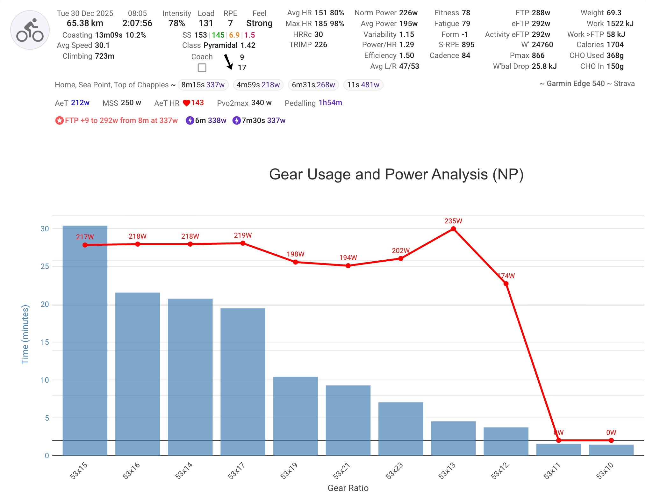Open the AeT 212w detail link
Image resolution: width=646 pixels, height=499 pixels.
(80, 103)
